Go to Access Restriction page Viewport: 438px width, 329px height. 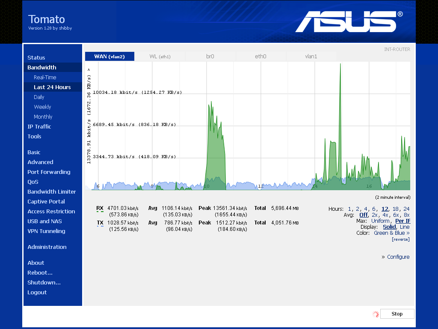51,212
